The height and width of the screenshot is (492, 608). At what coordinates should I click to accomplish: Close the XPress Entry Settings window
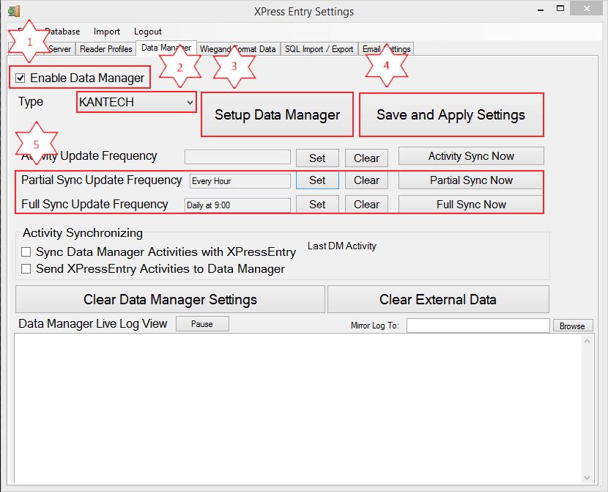[587, 8]
